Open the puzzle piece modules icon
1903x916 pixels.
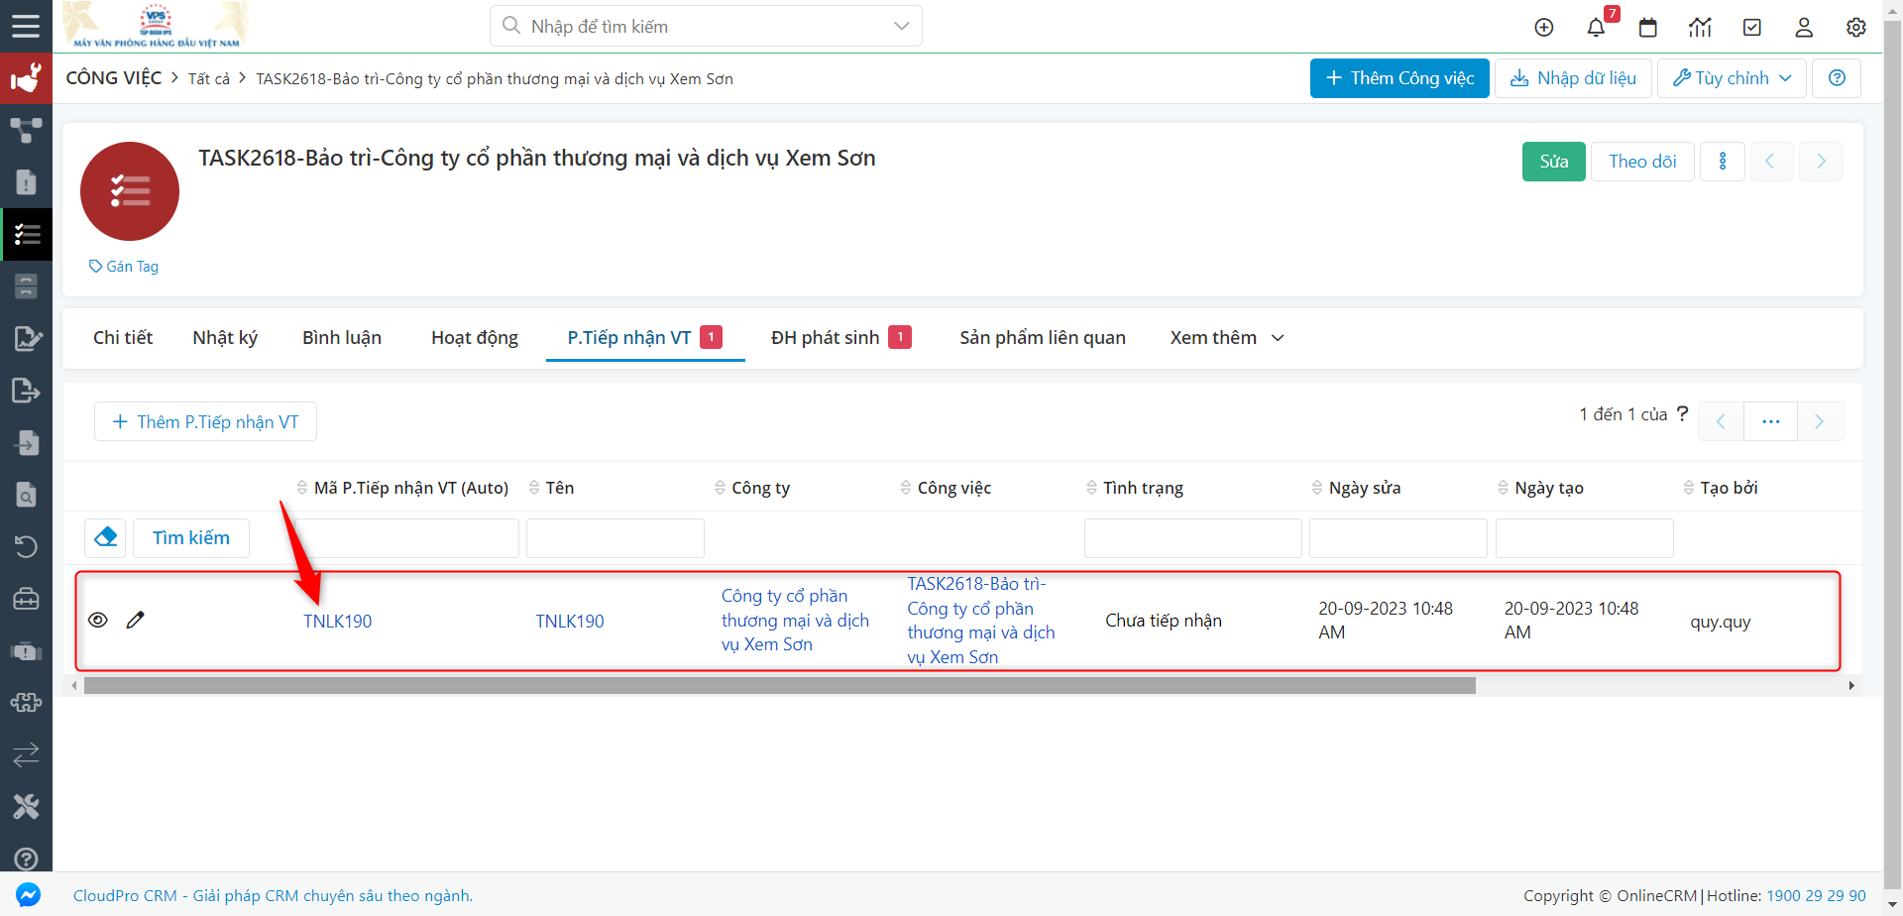click(26, 703)
